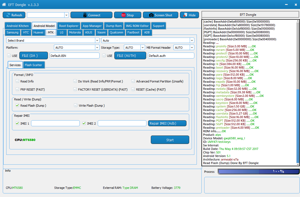This screenshot has height=197, width=300.
Task: Select the LG brand tab
Action: 62,32
